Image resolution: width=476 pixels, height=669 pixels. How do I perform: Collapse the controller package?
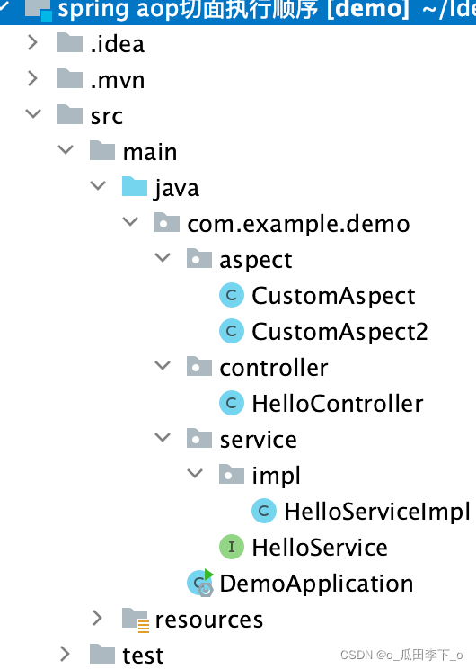(x=163, y=366)
